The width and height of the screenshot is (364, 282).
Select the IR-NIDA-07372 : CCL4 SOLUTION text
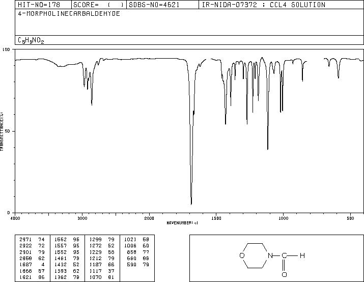264,5
